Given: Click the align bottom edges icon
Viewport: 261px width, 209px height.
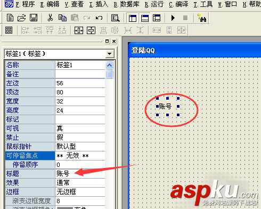Looking at the screenshot, I should click(62, 30).
